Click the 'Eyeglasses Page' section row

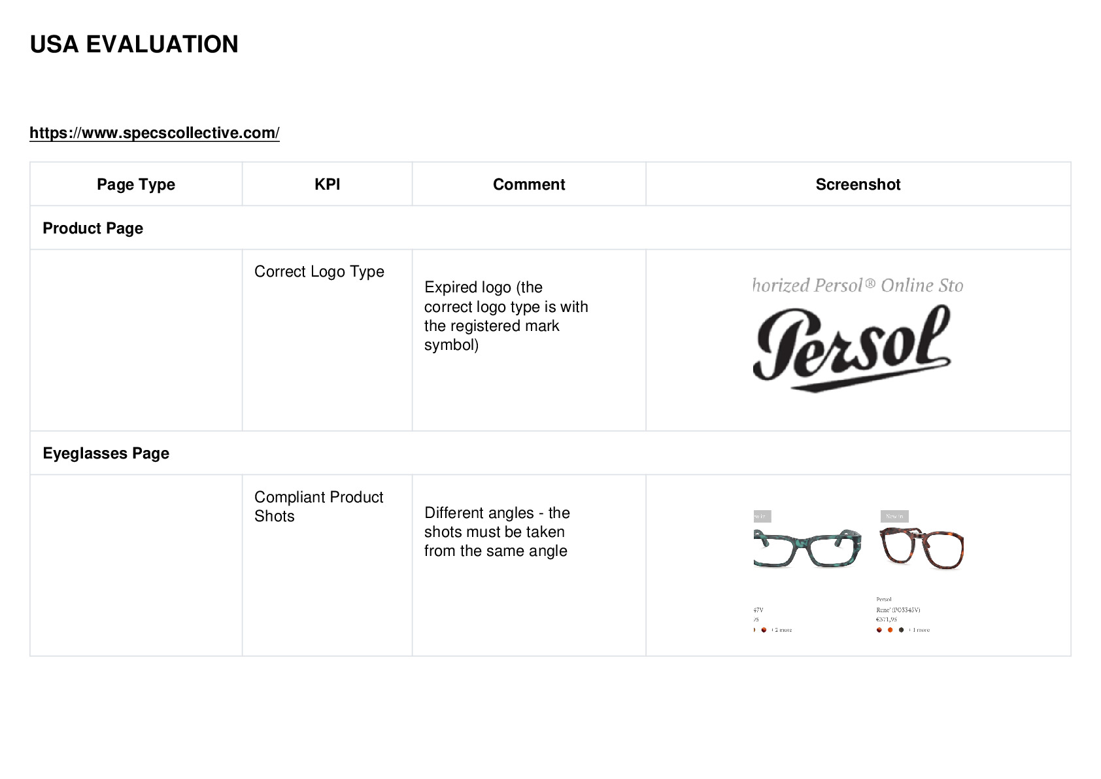pyautogui.click(x=550, y=453)
